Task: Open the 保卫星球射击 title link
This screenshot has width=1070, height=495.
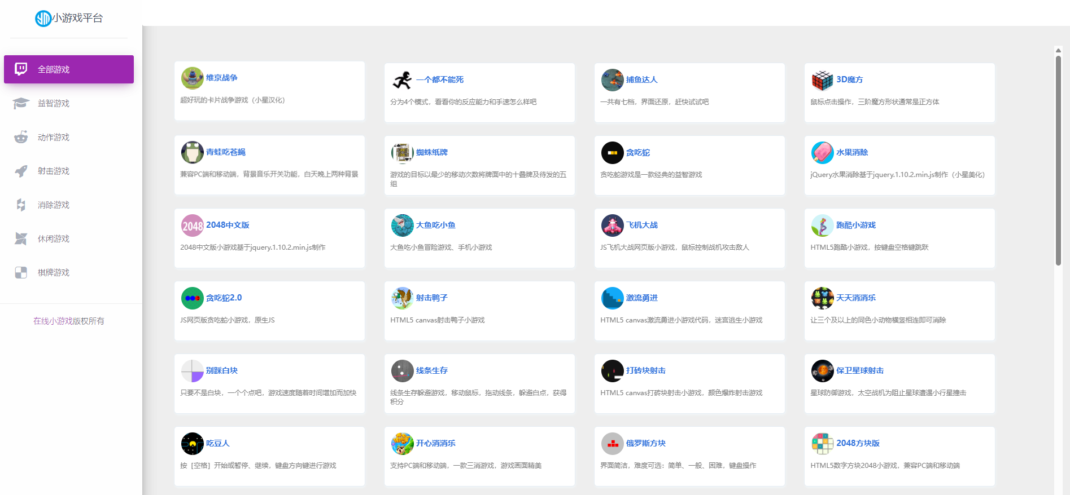Action: click(860, 370)
